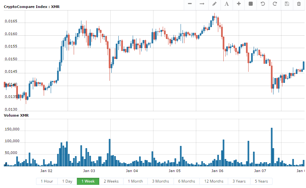Image resolution: width=306 pixels, height=188 pixels.
Task: Save the chart drawings
Action: pyautogui.click(x=287, y=4)
